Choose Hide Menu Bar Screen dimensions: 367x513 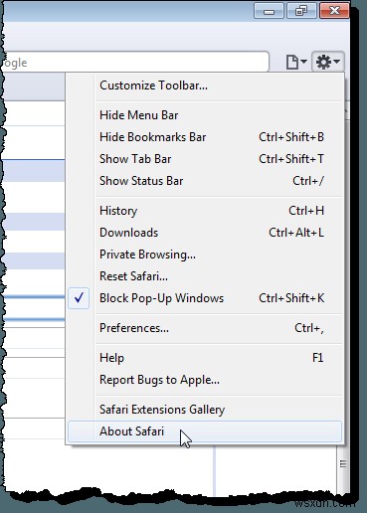[x=205, y=115]
